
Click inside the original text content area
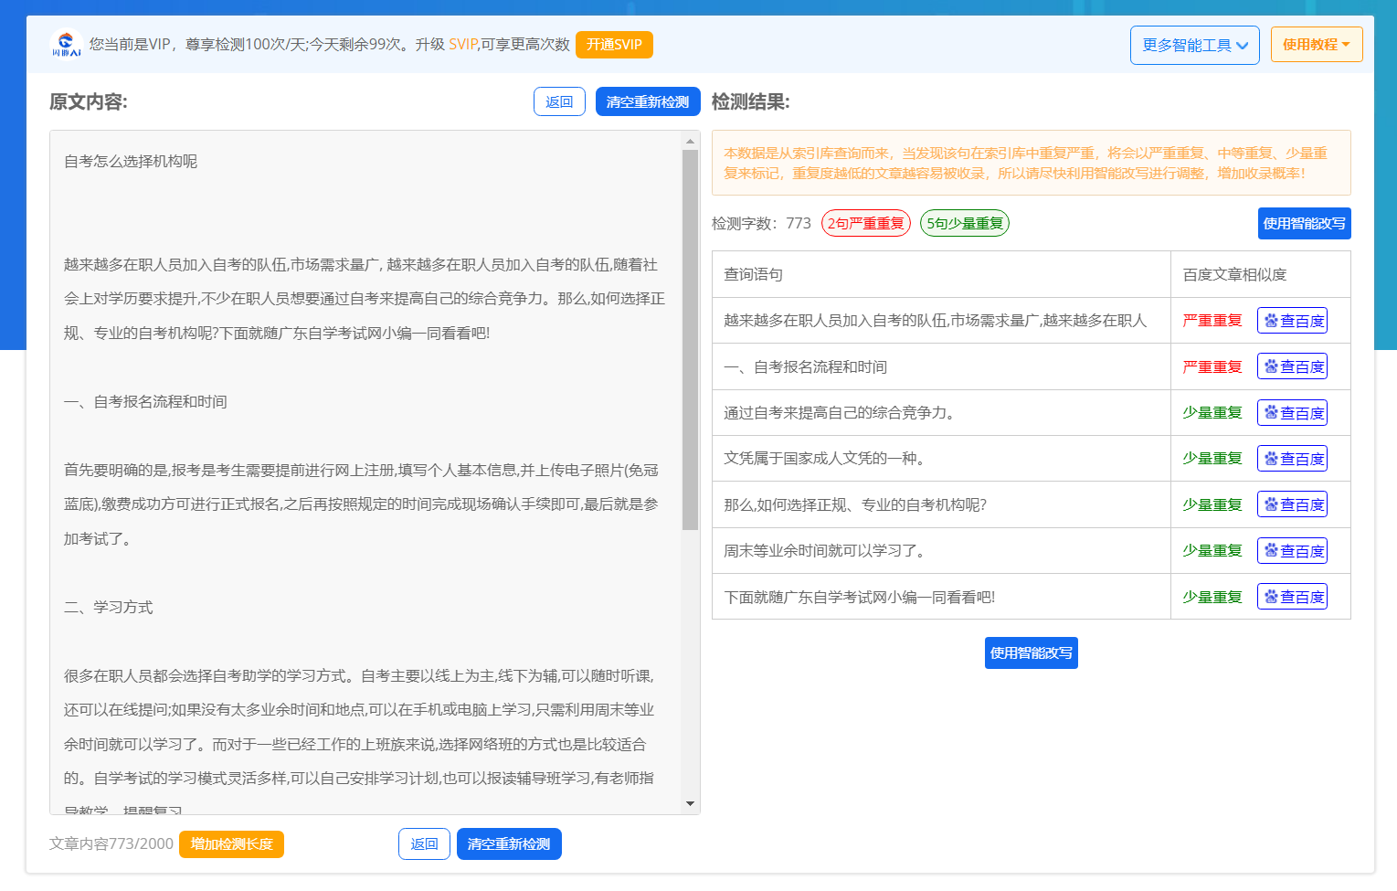[x=365, y=472]
